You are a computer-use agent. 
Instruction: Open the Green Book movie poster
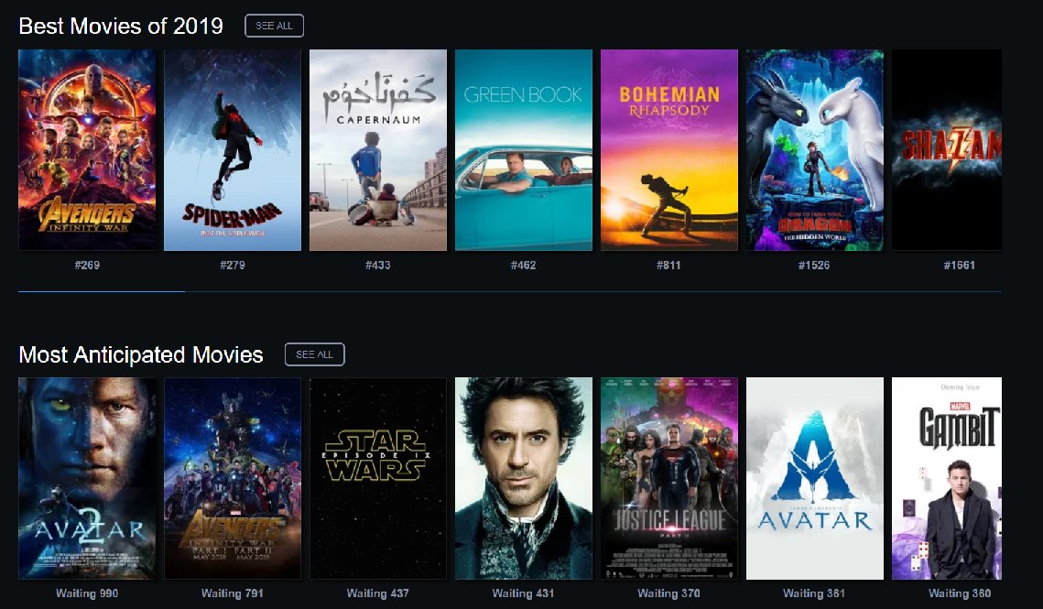[524, 150]
